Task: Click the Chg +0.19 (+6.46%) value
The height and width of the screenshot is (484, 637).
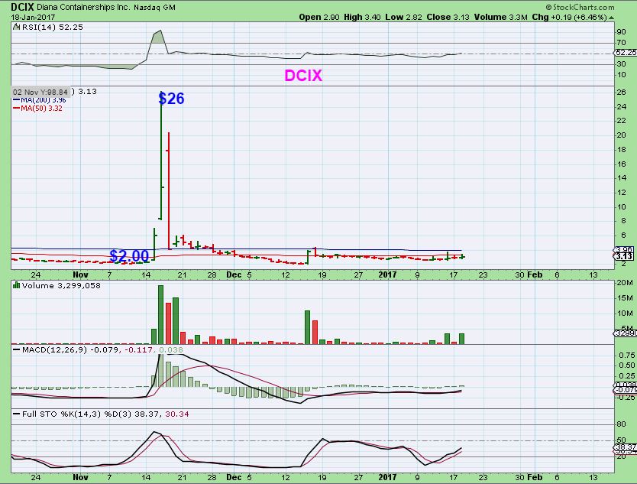Action: coord(569,17)
